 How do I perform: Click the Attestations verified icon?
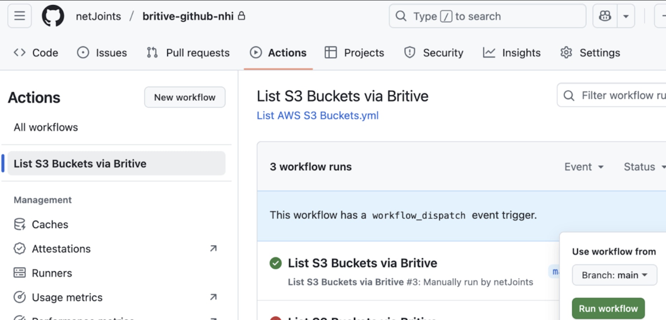click(x=20, y=249)
